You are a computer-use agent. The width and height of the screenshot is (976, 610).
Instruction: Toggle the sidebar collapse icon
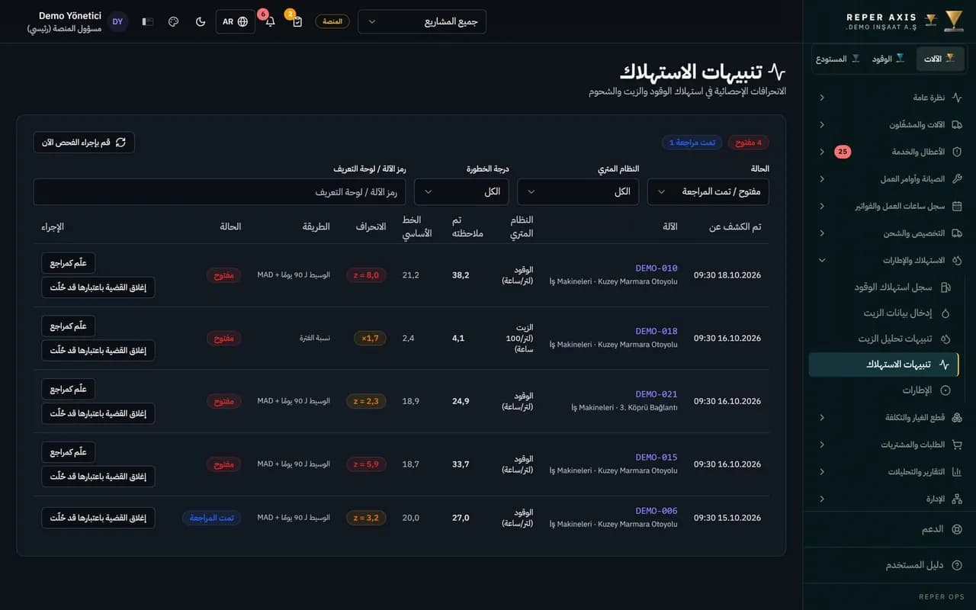147,21
